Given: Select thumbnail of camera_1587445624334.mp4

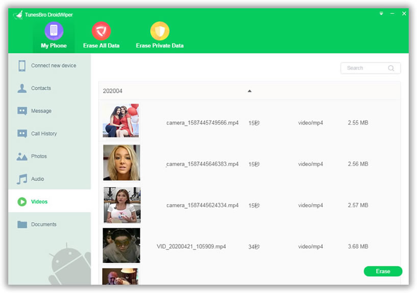Looking at the screenshot, I should point(122,205).
